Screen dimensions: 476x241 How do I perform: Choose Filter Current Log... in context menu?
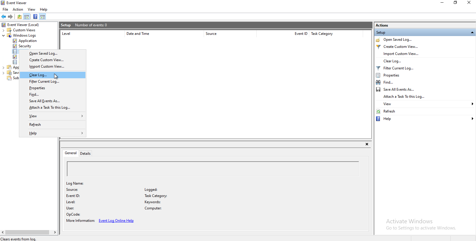coord(53,82)
